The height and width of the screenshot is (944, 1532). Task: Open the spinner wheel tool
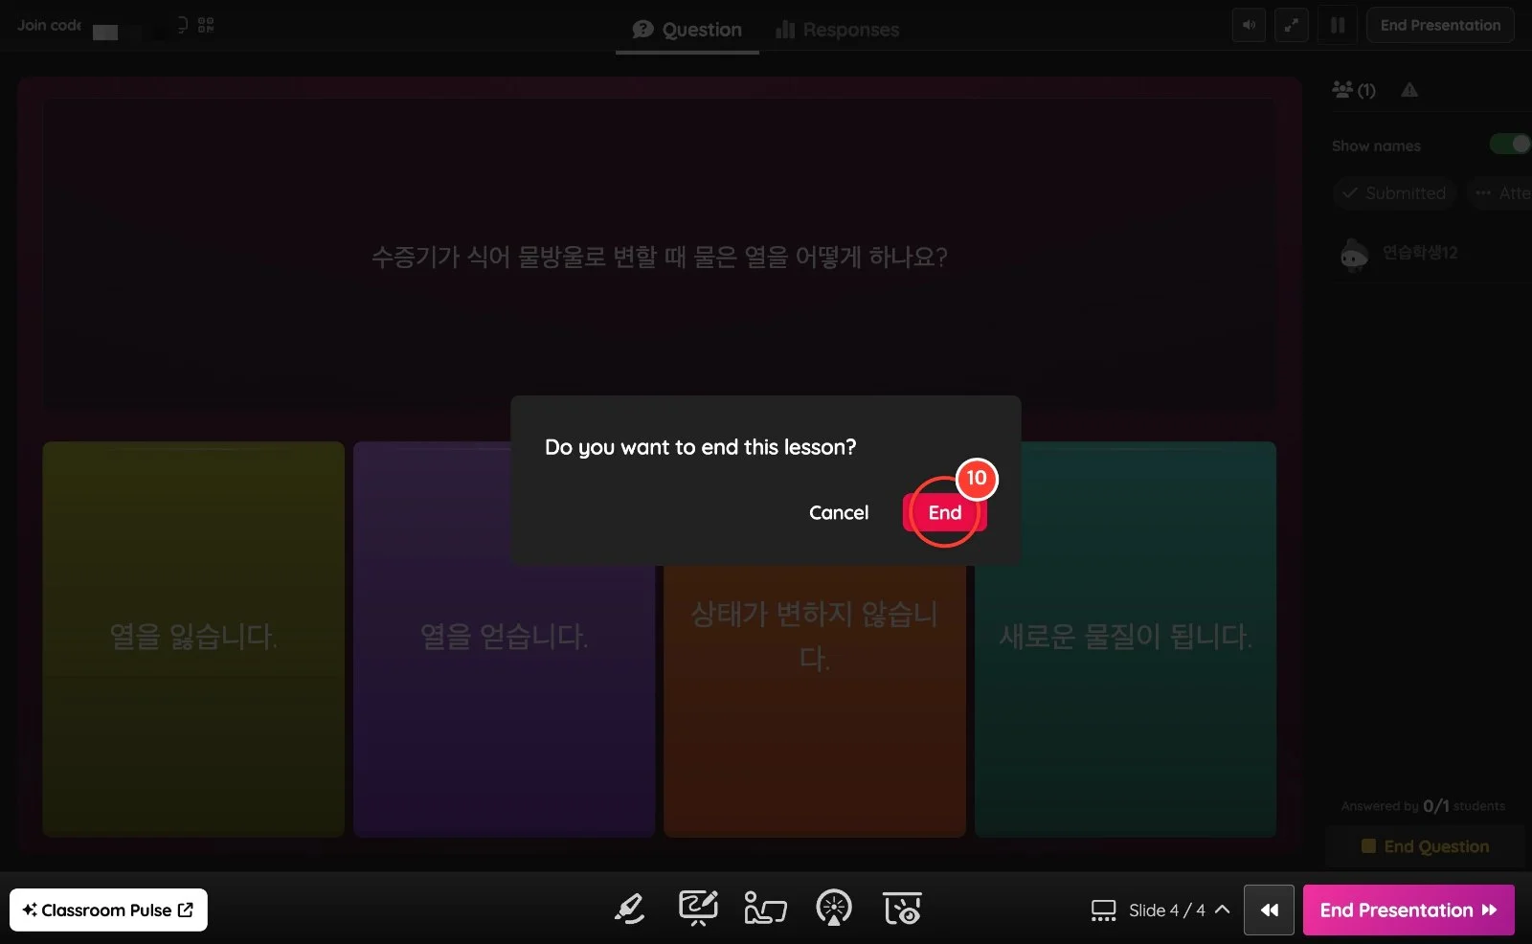pos(834,909)
